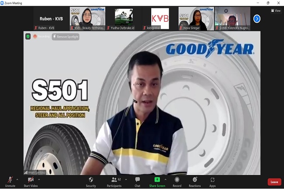284x189 pixels.
Task: Click the main spotlight video of Iman Santoso
Action: coord(142,103)
